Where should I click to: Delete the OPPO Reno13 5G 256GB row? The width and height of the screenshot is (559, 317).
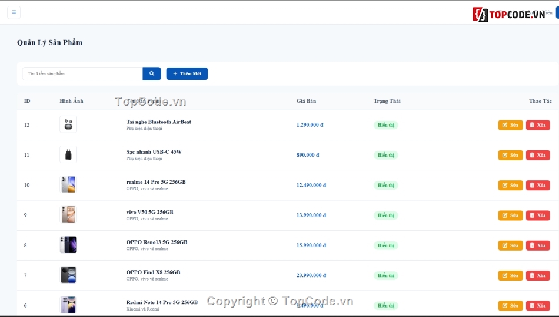coord(538,245)
